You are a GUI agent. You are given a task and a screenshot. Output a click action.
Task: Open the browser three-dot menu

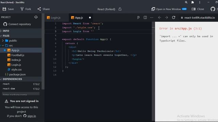coord(200,2)
